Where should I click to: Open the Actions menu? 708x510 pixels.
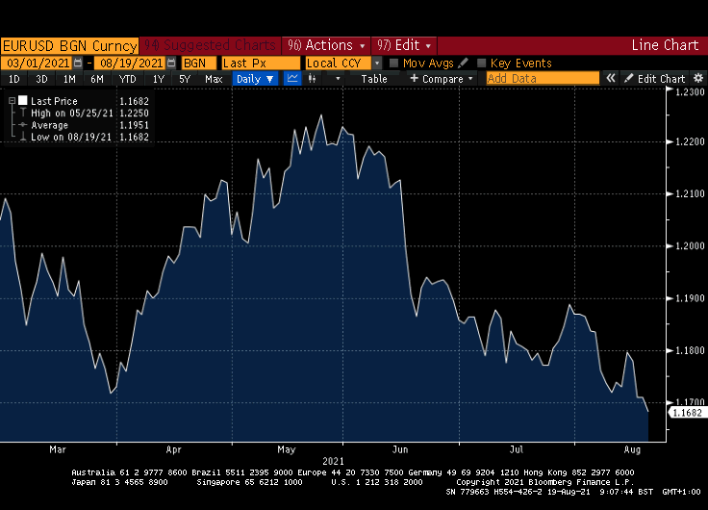point(327,45)
